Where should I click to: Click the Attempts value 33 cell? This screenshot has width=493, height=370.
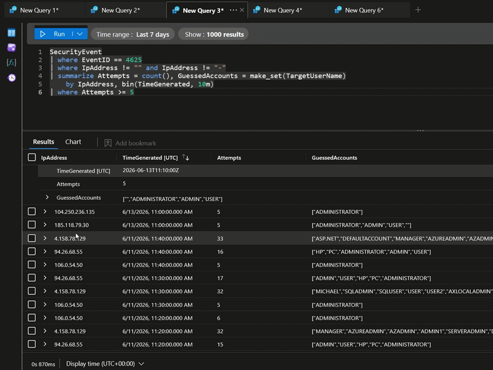220,239
